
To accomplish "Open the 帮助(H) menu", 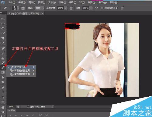I will point(113,2).
